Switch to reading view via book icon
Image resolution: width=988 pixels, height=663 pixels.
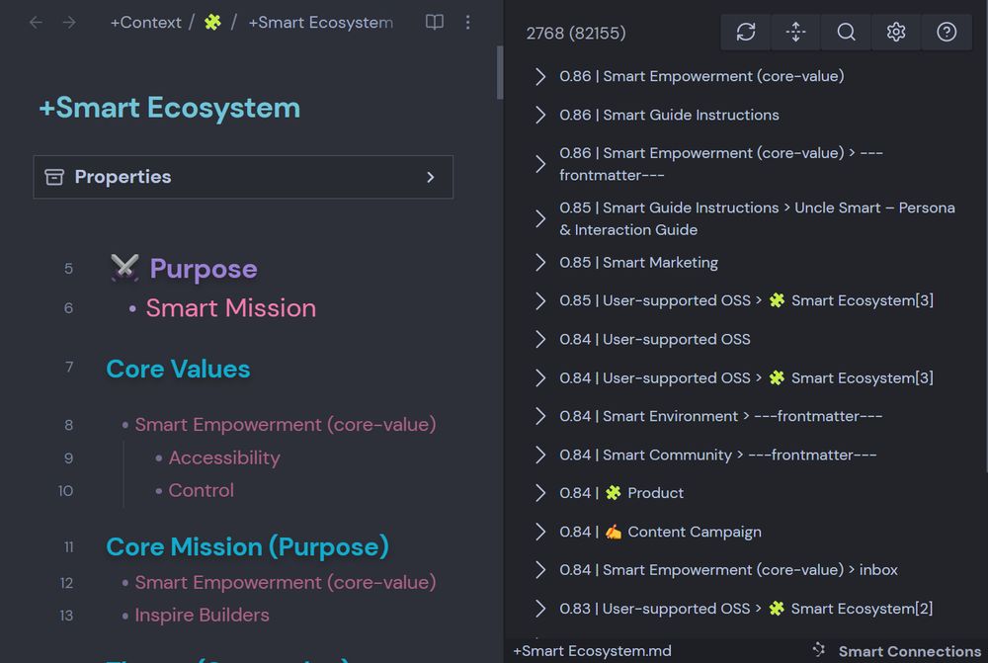[434, 23]
